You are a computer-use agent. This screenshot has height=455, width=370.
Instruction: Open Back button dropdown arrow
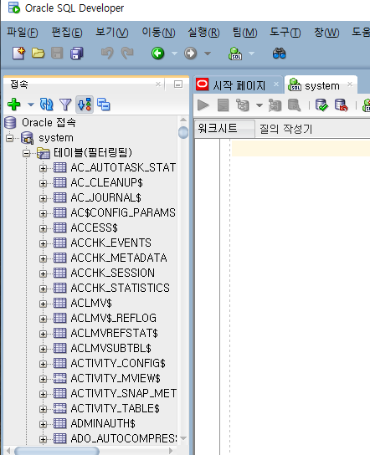[174, 54]
